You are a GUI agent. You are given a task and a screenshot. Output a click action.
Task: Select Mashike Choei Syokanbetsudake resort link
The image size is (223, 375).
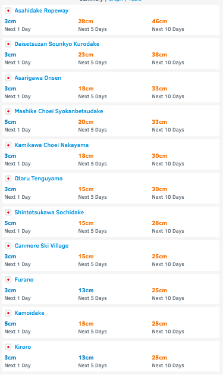pyautogui.click(x=59, y=111)
